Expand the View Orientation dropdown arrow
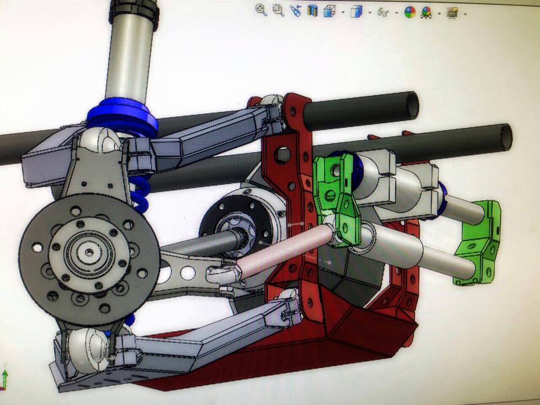Image resolution: width=540 pixels, height=405 pixels. point(343,12)
